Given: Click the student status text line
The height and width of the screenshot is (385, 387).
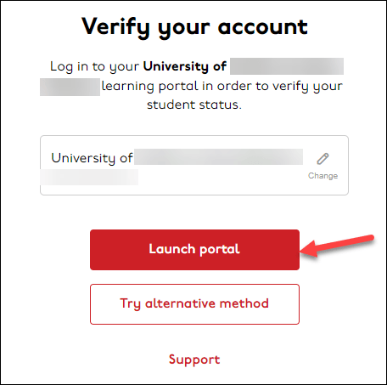Looking at the screenshot, I should 194,105.
